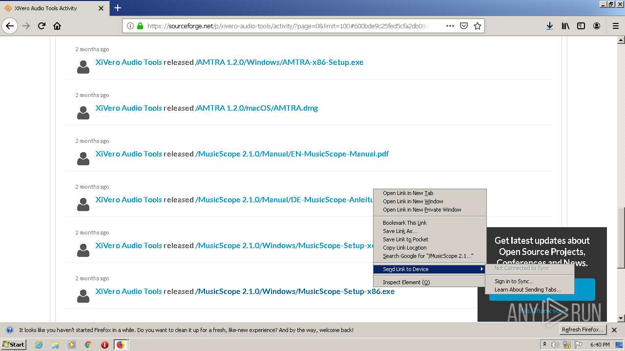Click XiVero Audio Tools in AMTRA.dmg row
This screenshot has height=351, width=625.
[x=128, y=108]
